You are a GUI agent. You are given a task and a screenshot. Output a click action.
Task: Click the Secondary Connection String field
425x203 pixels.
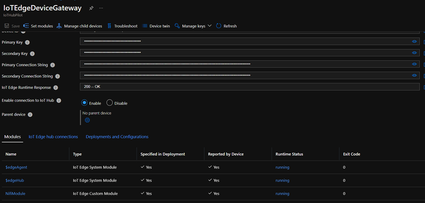click(x=250, y=75)
